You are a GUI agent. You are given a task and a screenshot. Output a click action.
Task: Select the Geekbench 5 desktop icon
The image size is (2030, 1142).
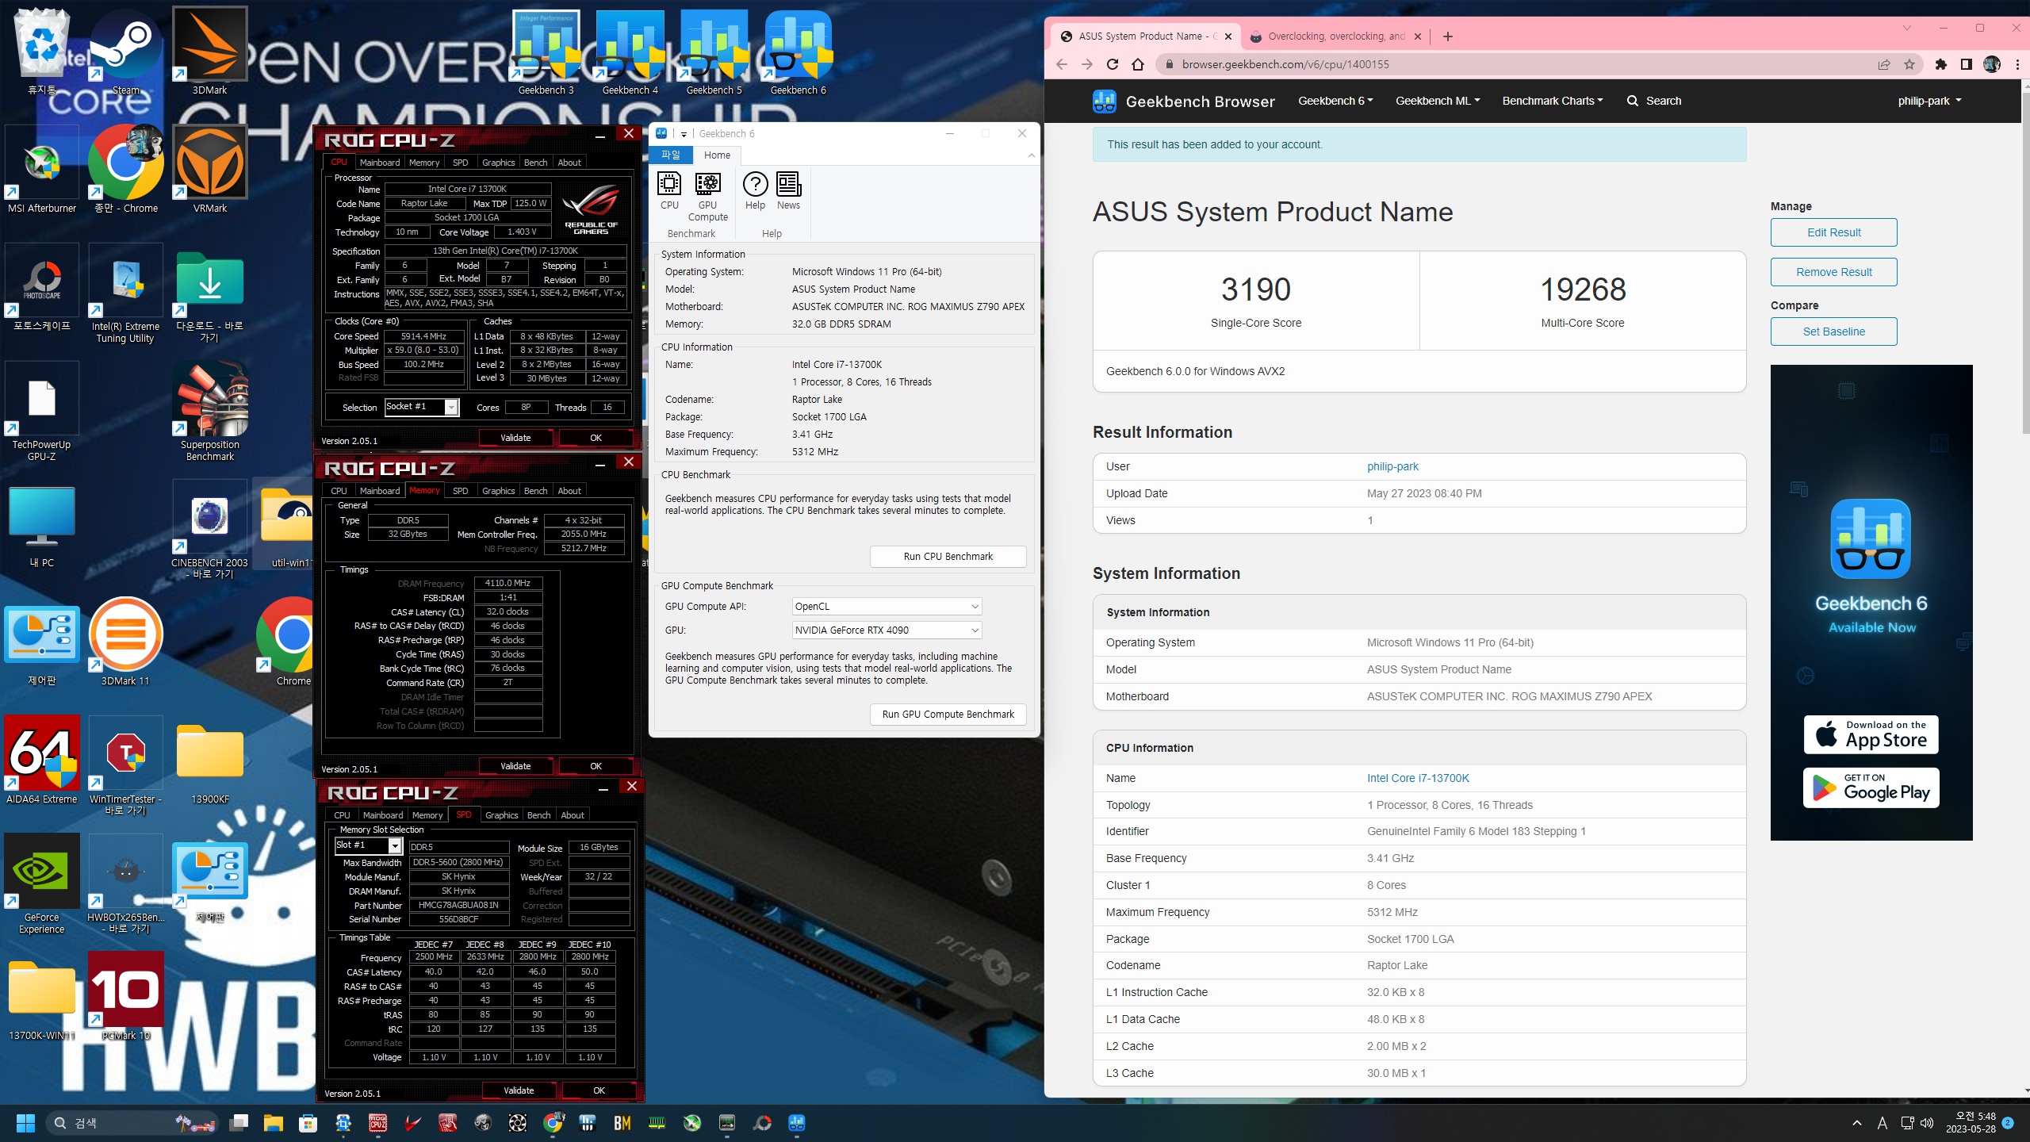714,52
